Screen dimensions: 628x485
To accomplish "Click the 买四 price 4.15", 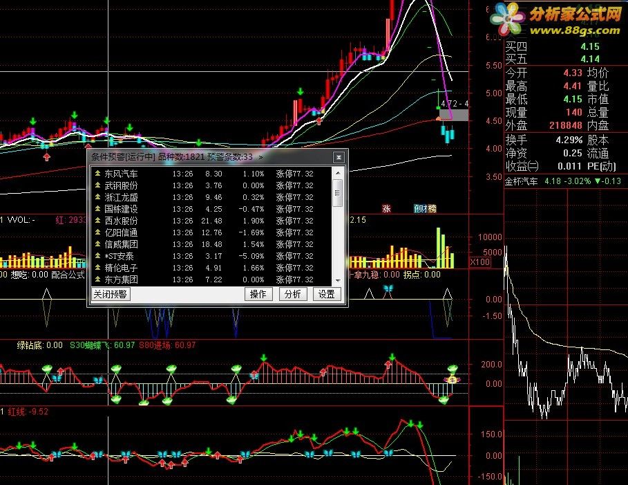I will 590,46.
